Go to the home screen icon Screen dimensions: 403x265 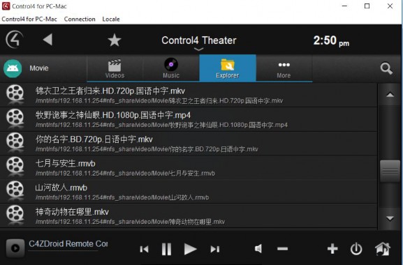(383, 248)
